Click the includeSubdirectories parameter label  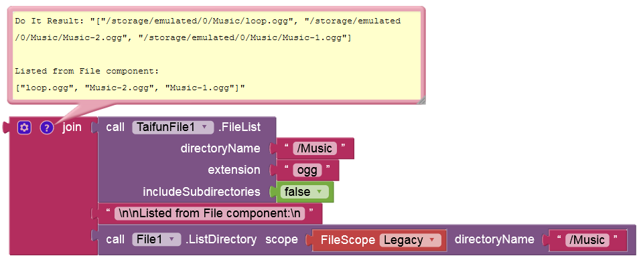pyautogui.click(x=202, y=192)
